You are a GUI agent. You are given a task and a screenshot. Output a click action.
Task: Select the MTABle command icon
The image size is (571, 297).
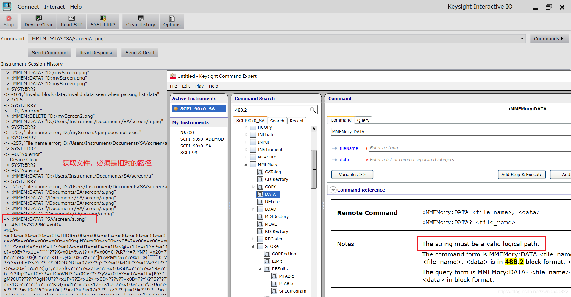pyautogui.click(x=274, y=276)
